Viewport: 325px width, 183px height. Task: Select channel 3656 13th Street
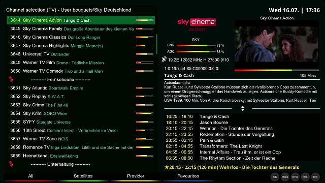pos(81,130)
